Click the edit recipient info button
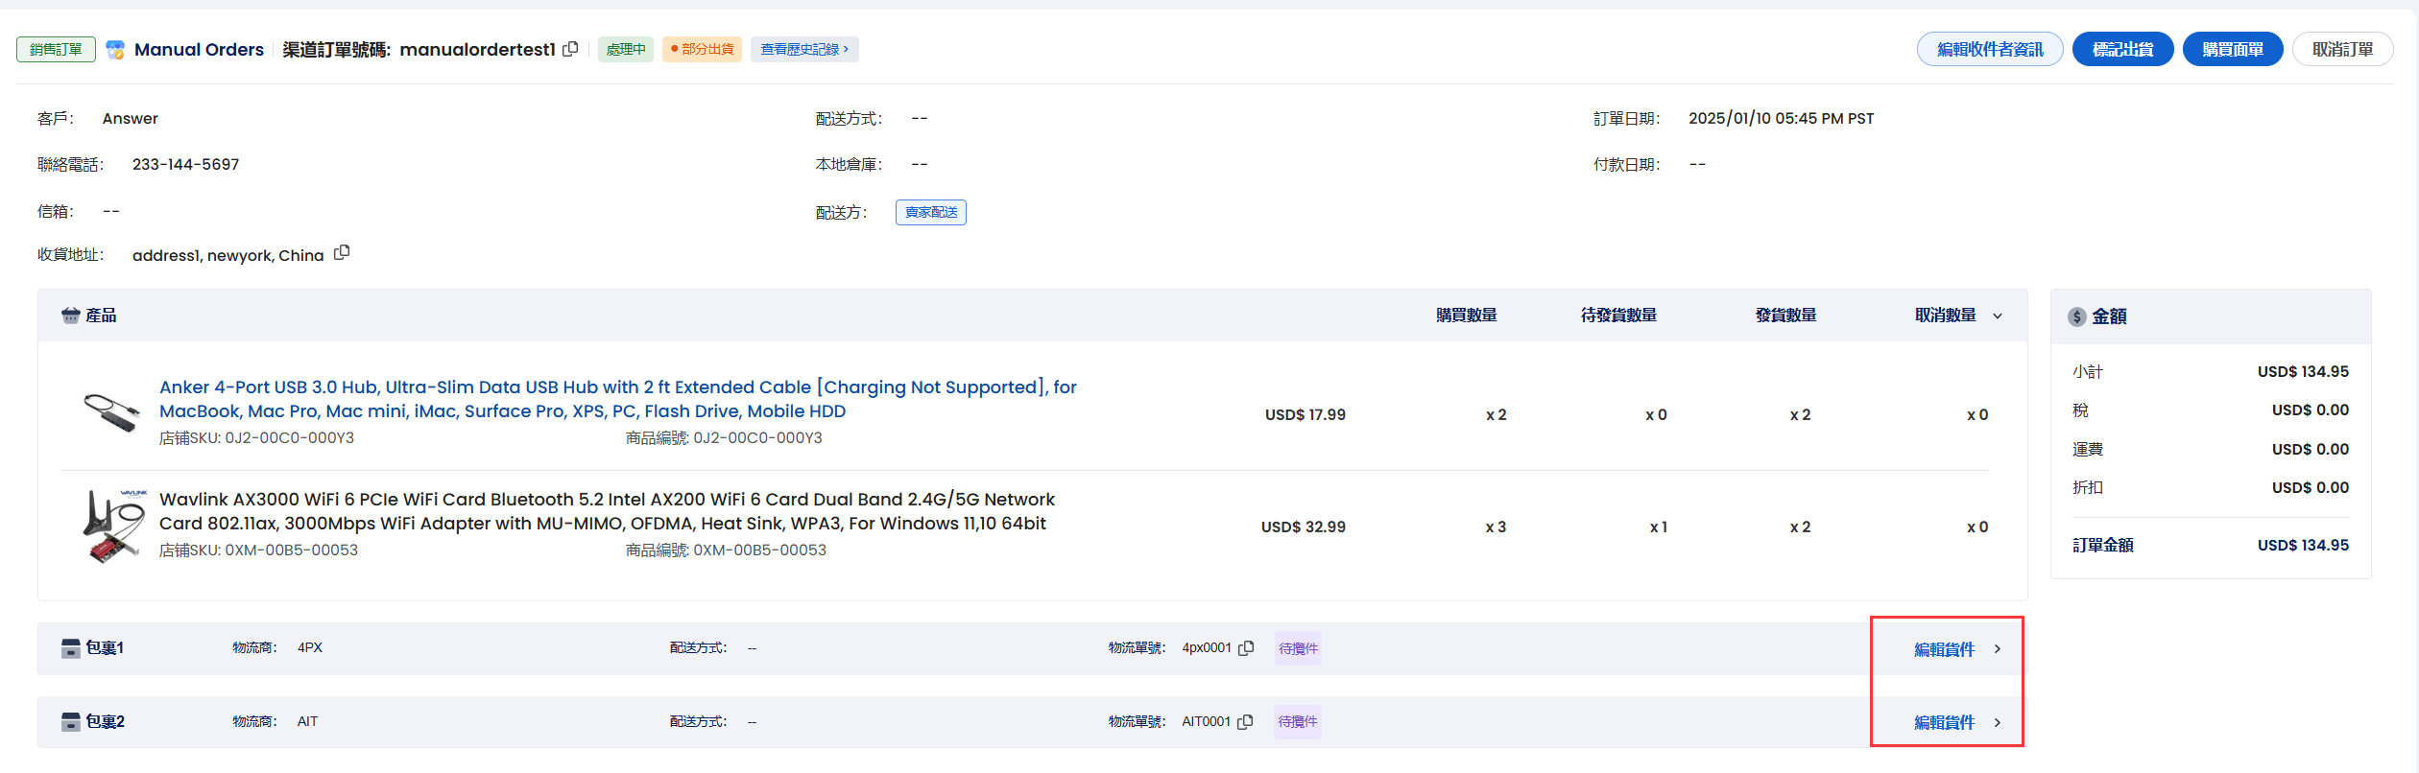Viewport: 2419px width, 773px height. pos(1989,50)
